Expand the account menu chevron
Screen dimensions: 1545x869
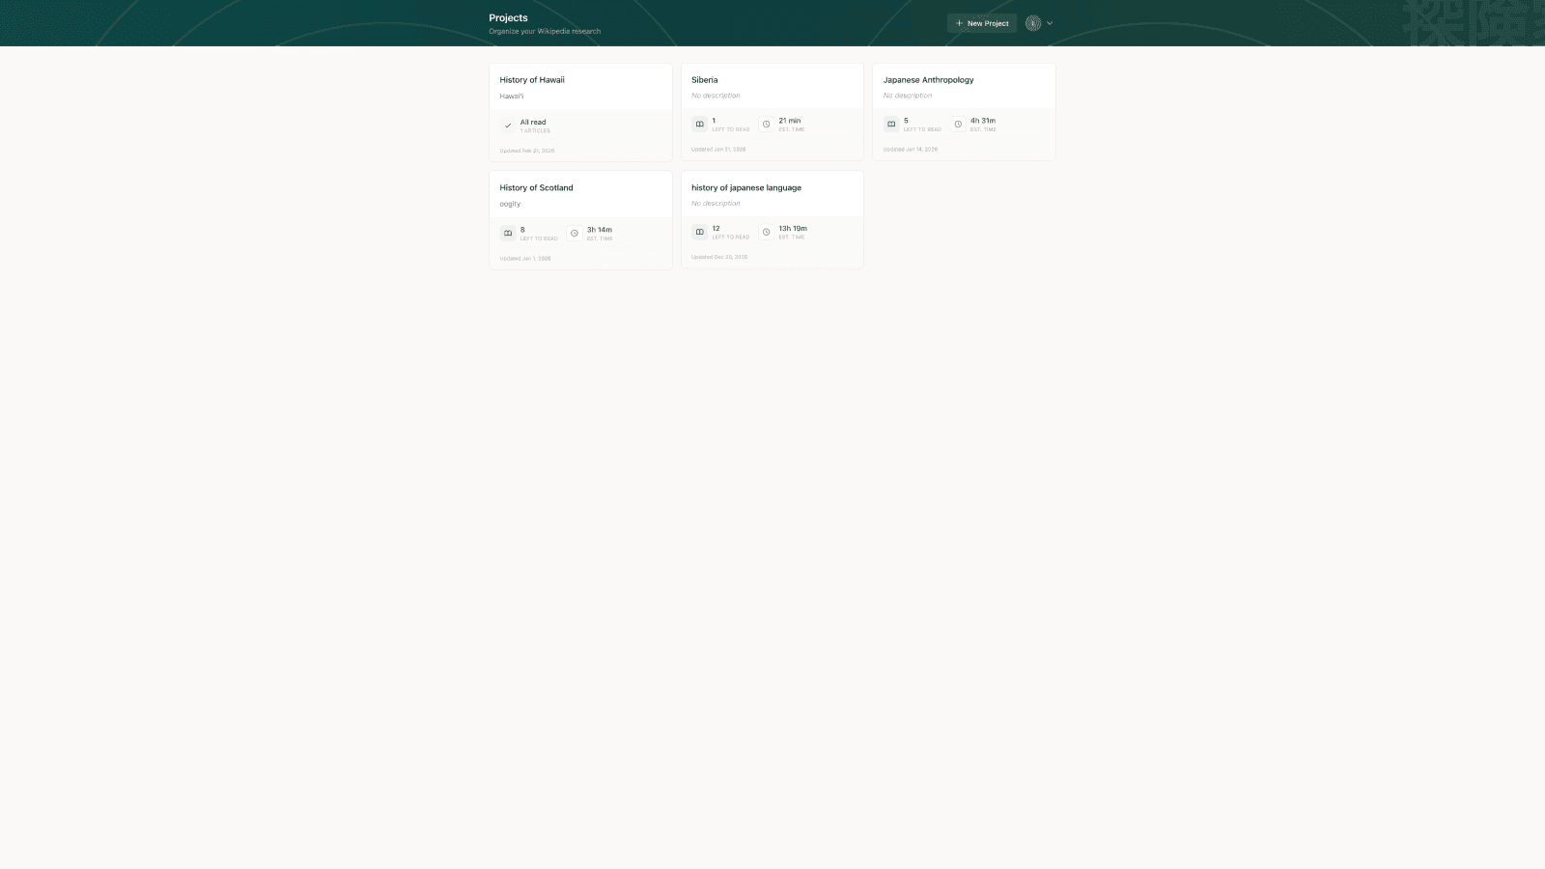[x=1050, y=23]
